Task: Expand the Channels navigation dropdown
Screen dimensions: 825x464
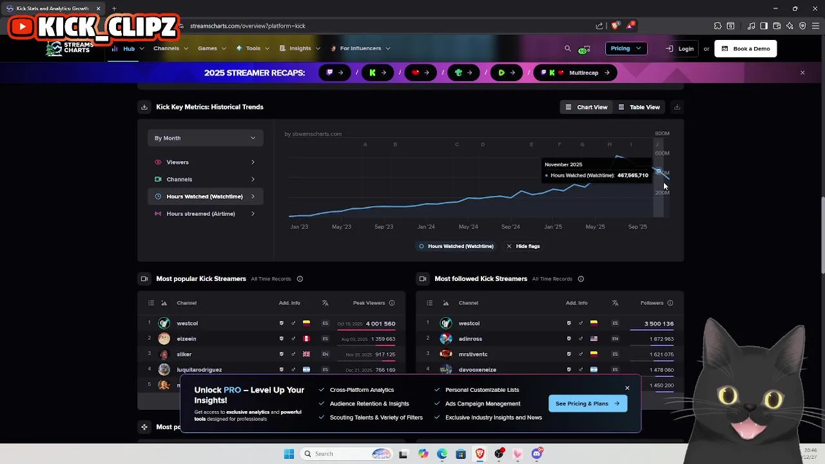Action: 171,48
